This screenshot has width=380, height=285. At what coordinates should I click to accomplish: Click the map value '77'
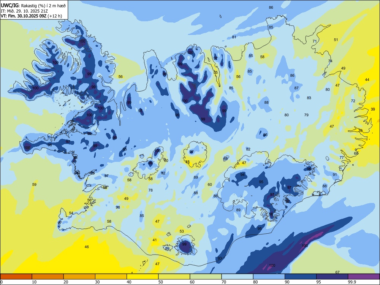[342, 158]
